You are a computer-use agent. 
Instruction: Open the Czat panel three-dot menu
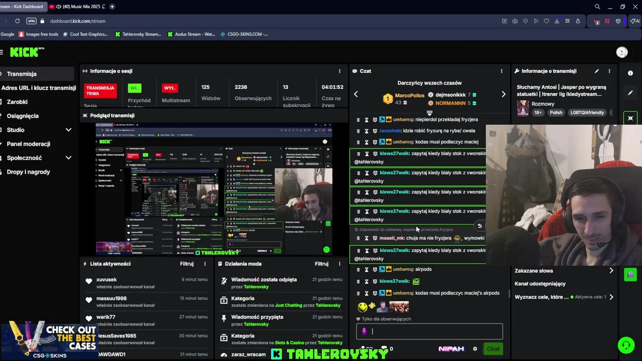point(502,71)
